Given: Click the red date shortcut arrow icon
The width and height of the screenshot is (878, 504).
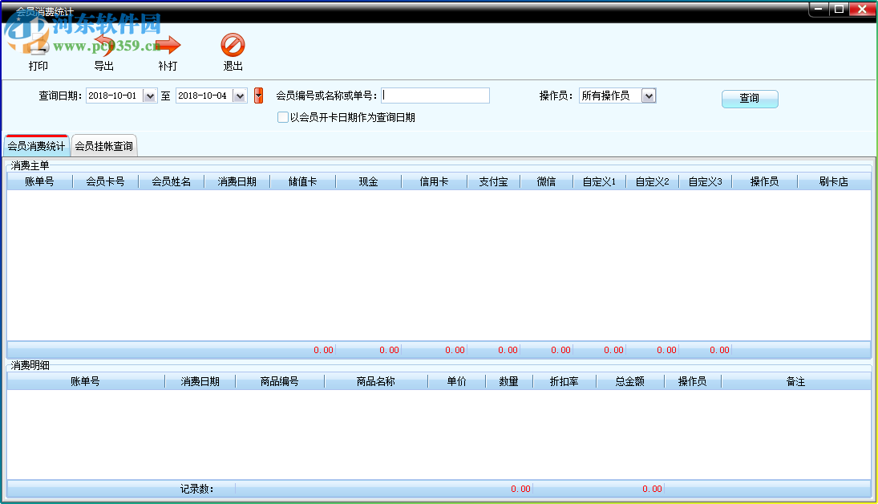Looking at the screenshot, I should tap(258, 95).
